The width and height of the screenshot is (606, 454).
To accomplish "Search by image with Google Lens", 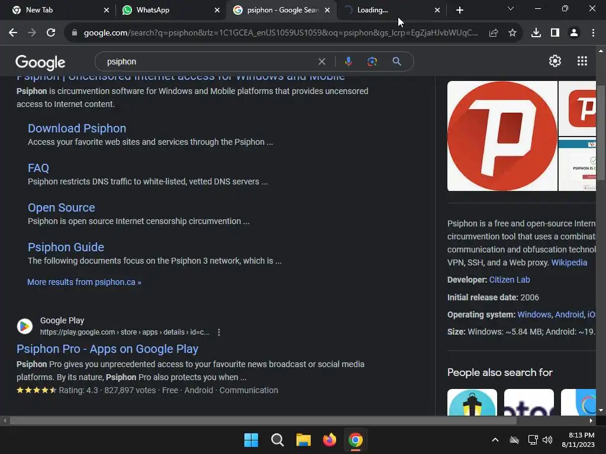I will (372, 61).
